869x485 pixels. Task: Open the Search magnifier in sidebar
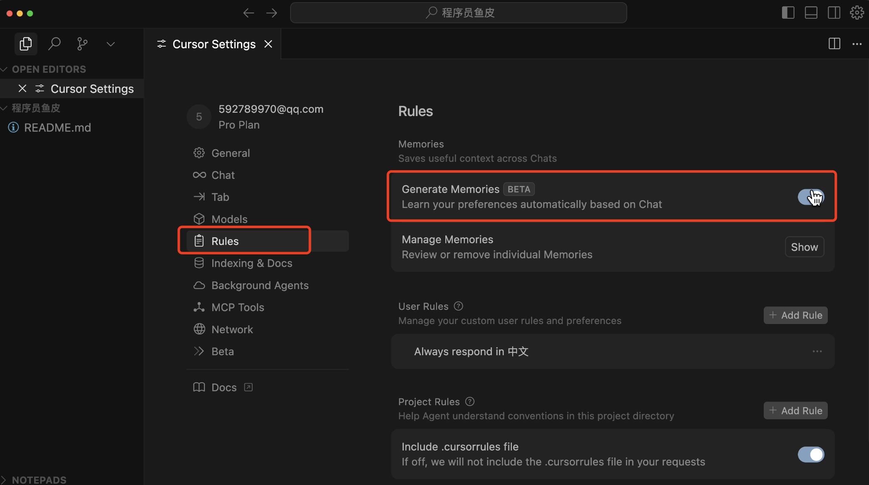pos(54,44)
